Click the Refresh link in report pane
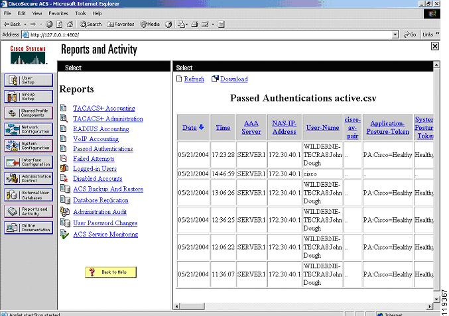Image resolution: width=449 pixels, height=316 pixels. [x=194, y=79]
